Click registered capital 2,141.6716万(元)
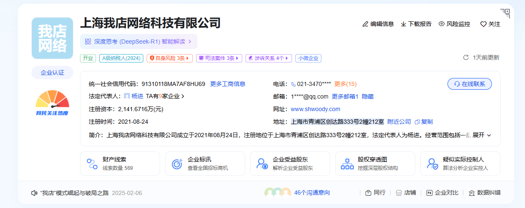 click(140, 109)
